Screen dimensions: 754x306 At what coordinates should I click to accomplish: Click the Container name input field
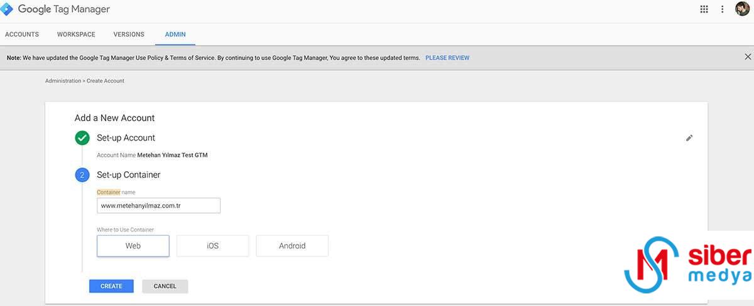(x=158, y=206)
